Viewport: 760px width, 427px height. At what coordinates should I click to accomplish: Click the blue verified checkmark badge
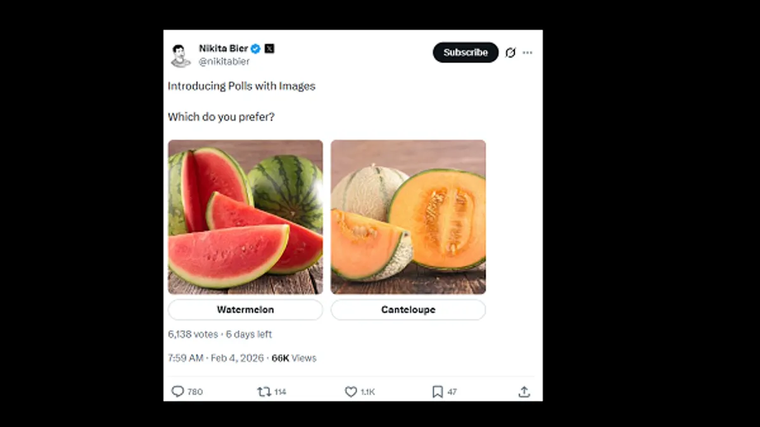click(256, 49)
